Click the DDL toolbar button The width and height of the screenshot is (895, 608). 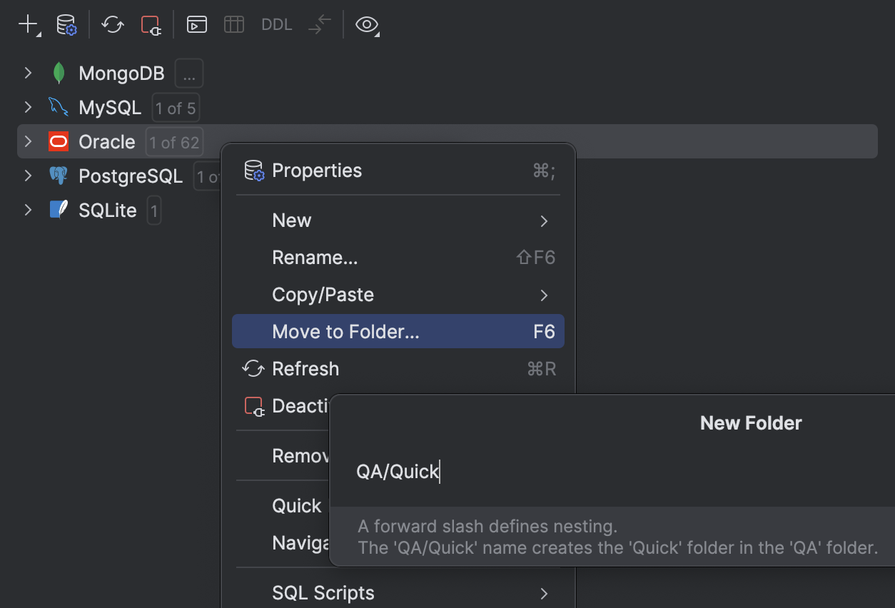[276, 24]
